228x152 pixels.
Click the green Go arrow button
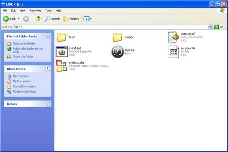216,27
